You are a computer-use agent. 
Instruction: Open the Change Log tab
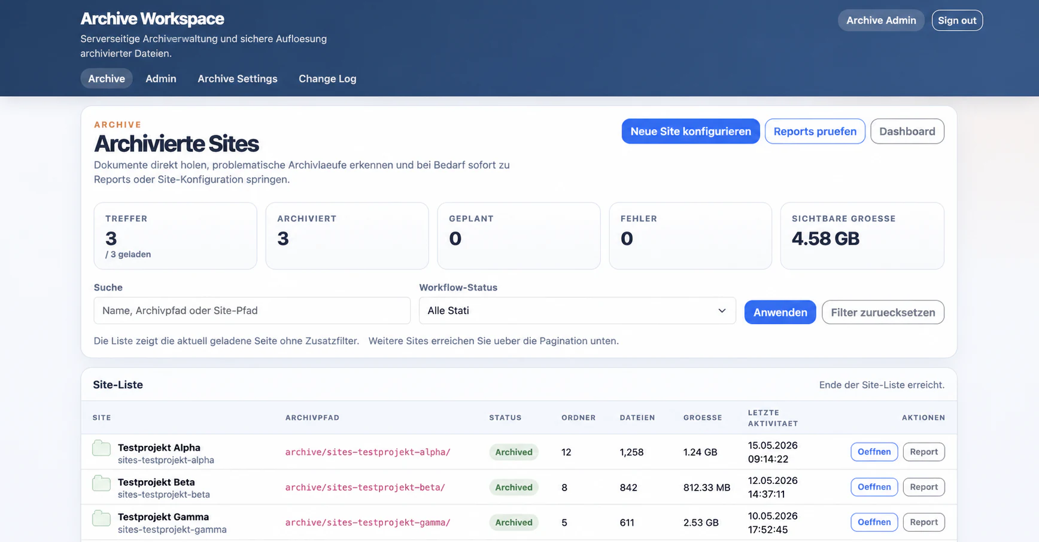pos(327,78)
